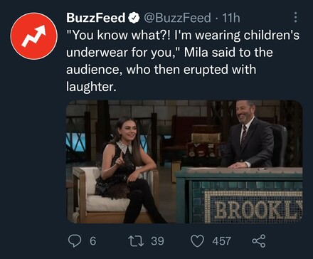Click the like count 457
The image size is (313, 259).
222,241
